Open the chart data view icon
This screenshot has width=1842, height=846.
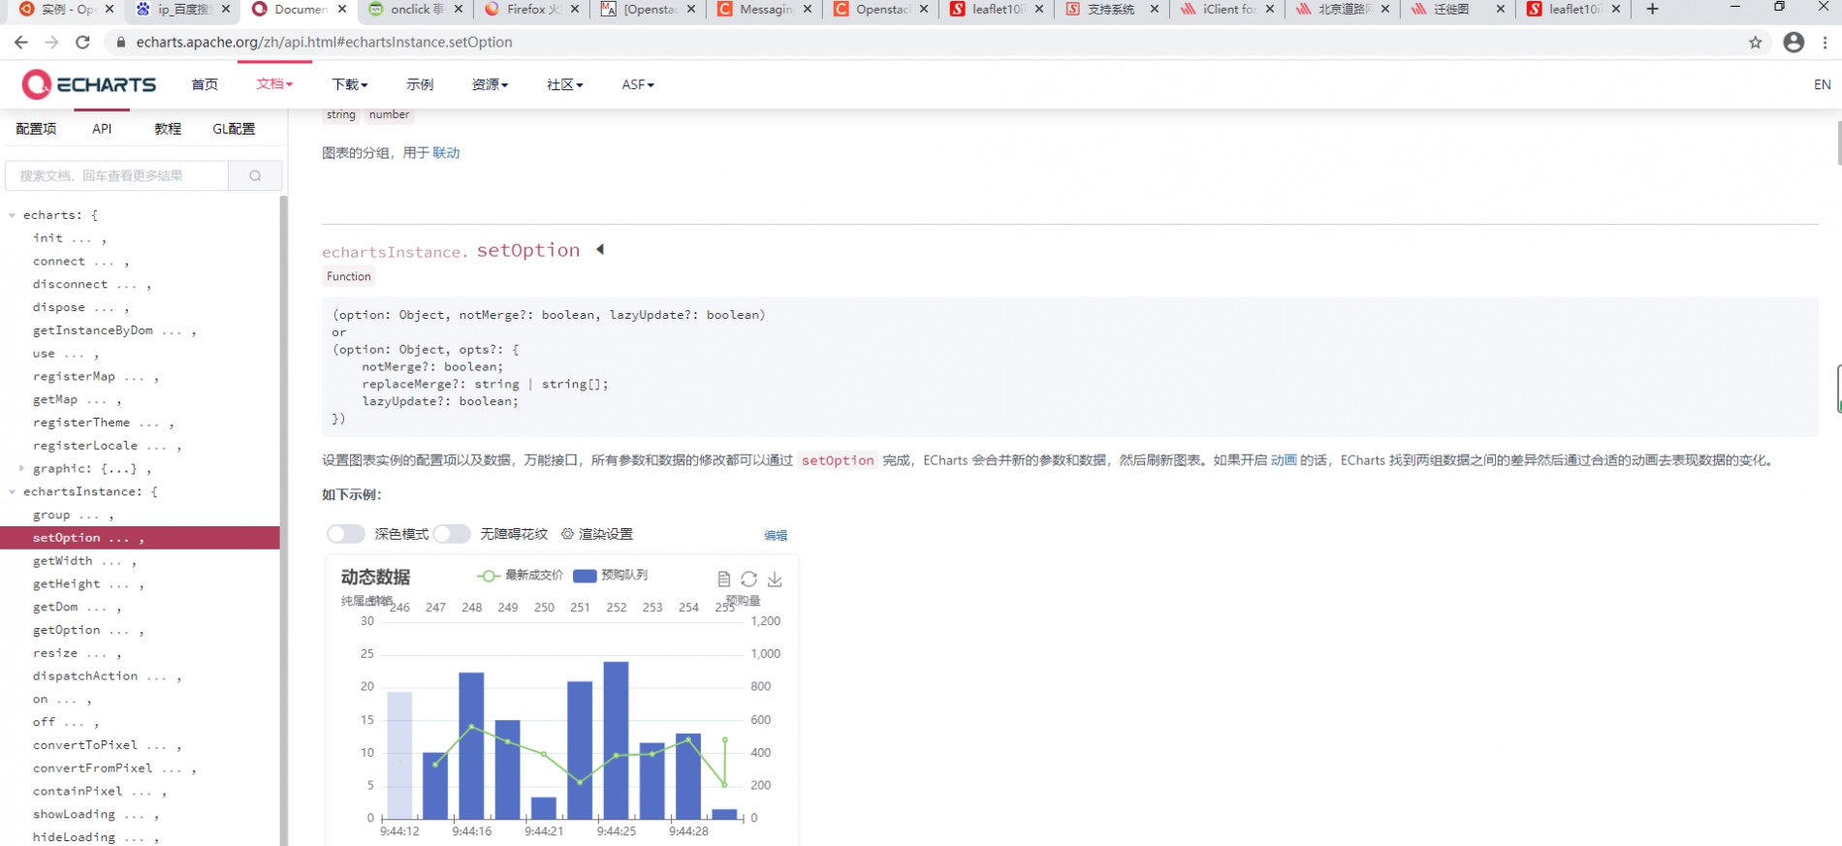coord(723,579)
